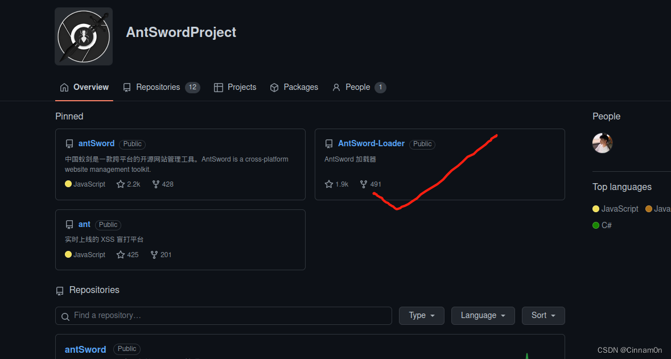The height and width of the screenshot is (359, 671).
Task: Open the Projects tab
Action: tap(235, 87)
